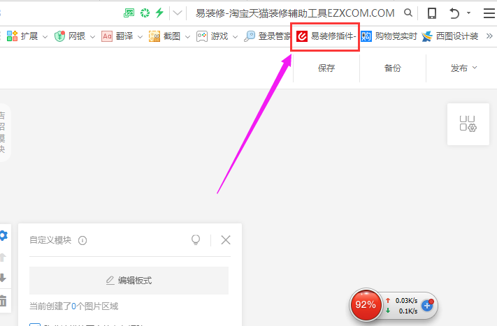Click the undo closed tab arrow icon

(454, 13)
